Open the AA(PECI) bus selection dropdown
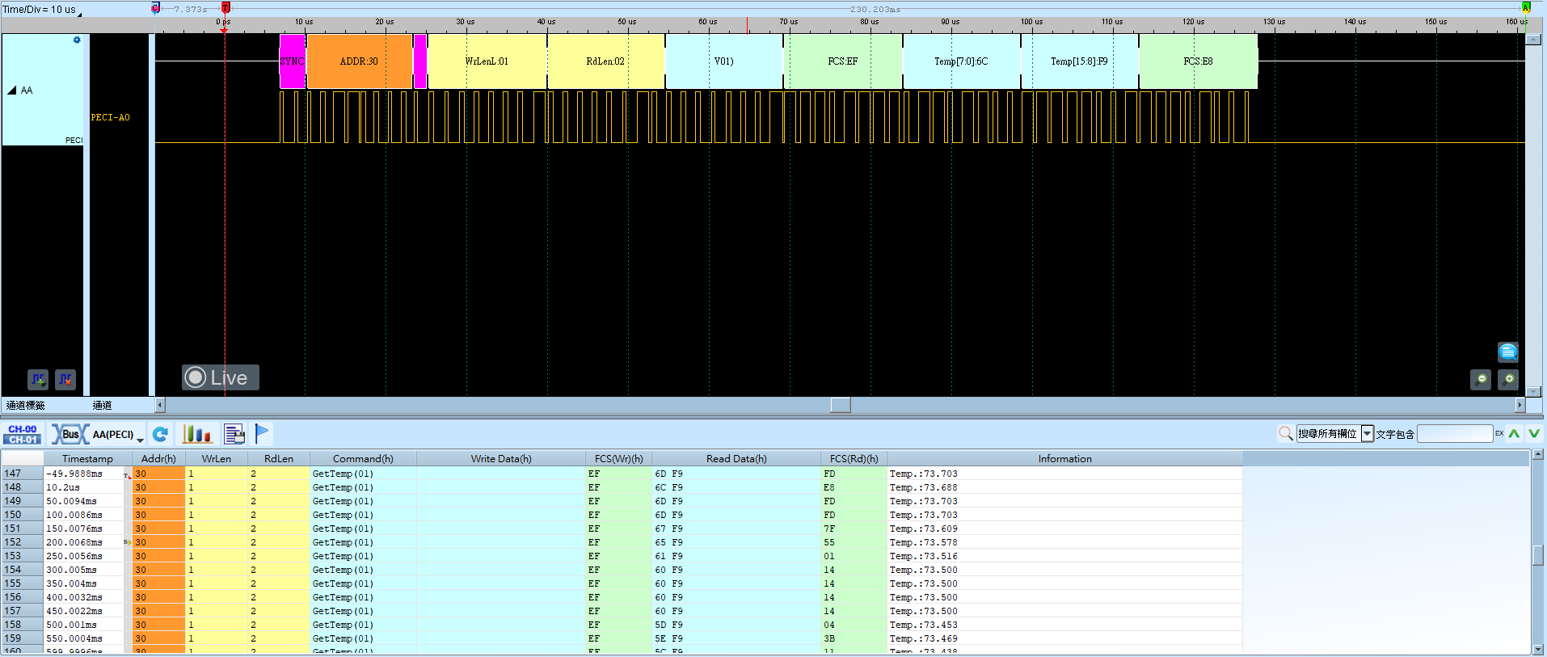The width and height of the screenshot is (1547, 657). [141, 439]
